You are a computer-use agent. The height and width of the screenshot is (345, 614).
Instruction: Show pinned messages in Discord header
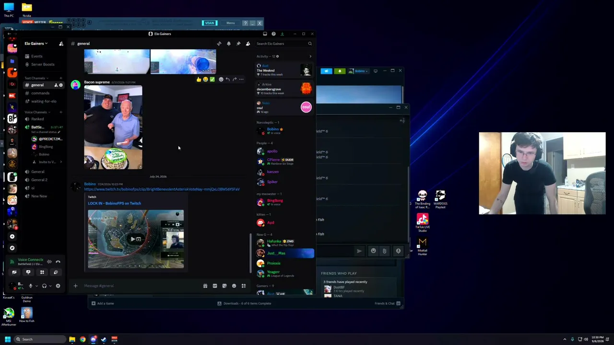[x=238, y=44]
